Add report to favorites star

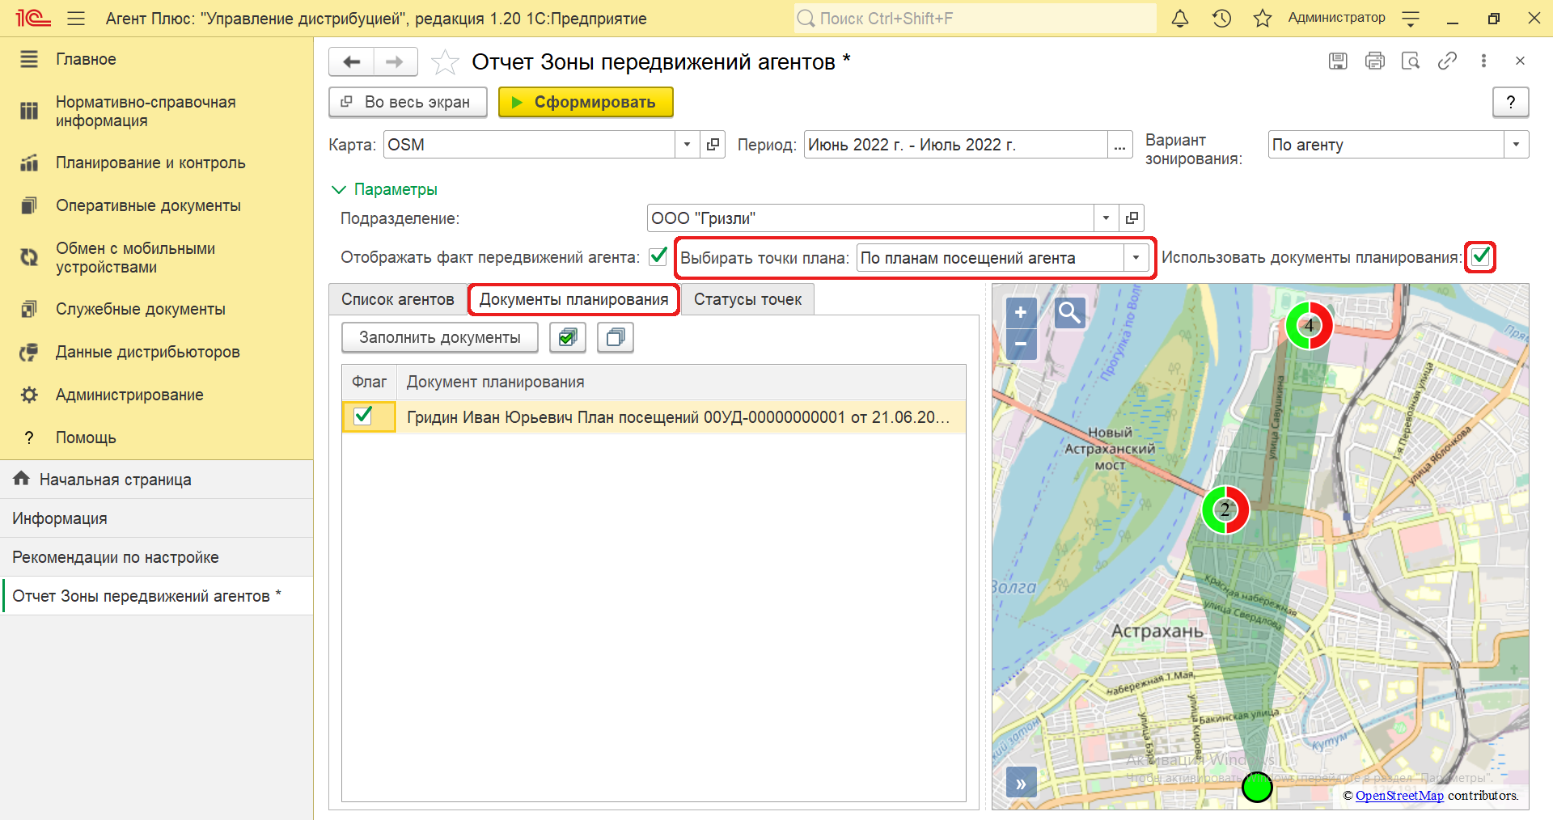(445, 61)
